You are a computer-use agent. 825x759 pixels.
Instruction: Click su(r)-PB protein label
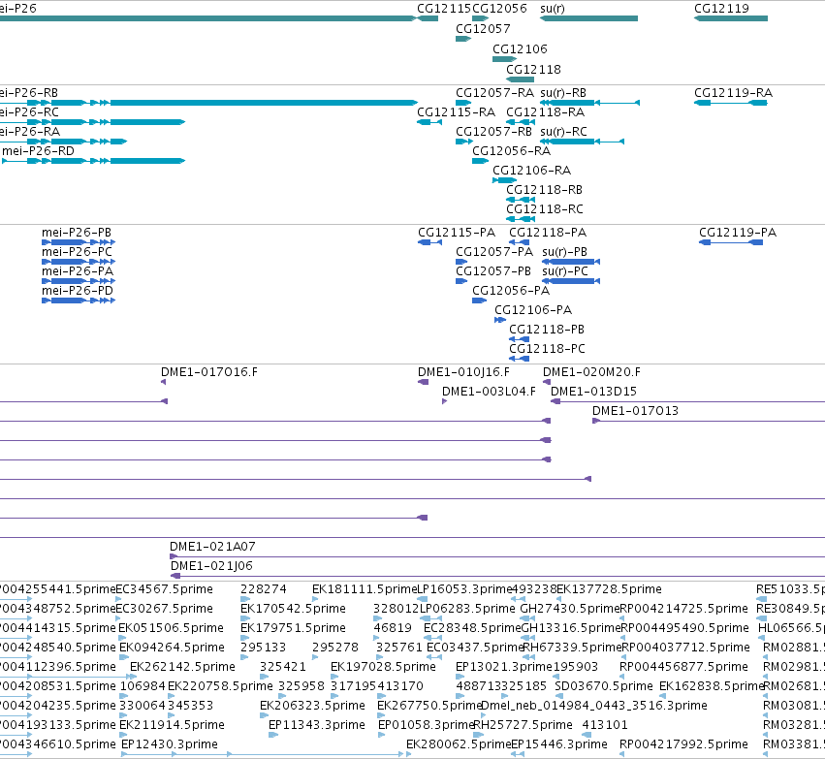tap(564, 252)
